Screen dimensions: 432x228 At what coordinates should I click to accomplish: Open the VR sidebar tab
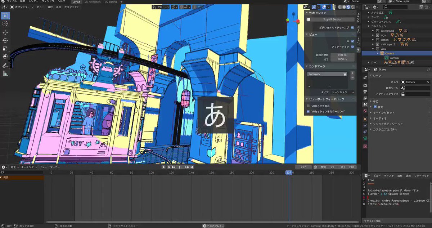point(359,50)
